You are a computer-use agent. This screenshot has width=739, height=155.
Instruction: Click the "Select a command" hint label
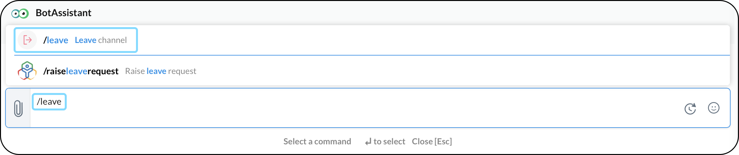[x=317, y=141]
